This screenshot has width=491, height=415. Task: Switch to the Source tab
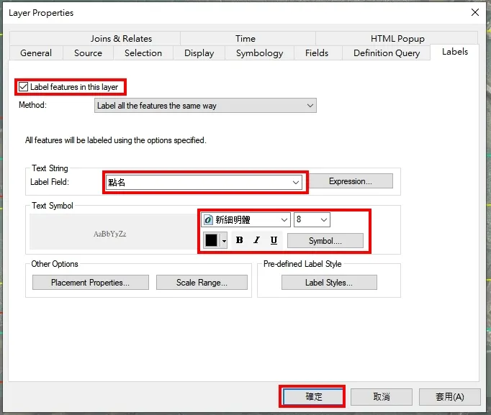[x=88, y=53]
